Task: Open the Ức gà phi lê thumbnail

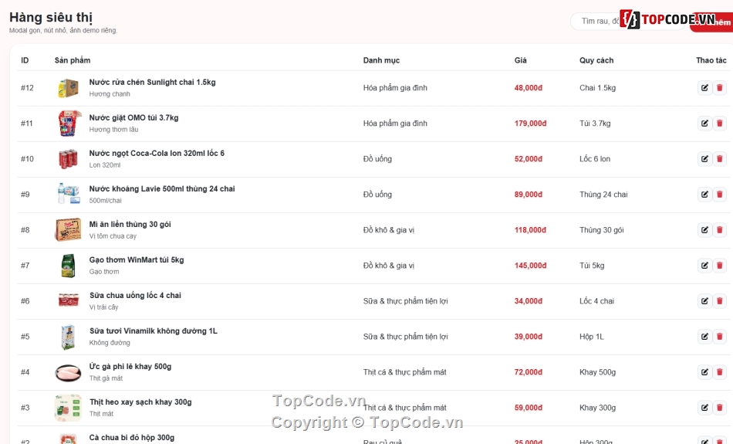Action: pos(68,372)
